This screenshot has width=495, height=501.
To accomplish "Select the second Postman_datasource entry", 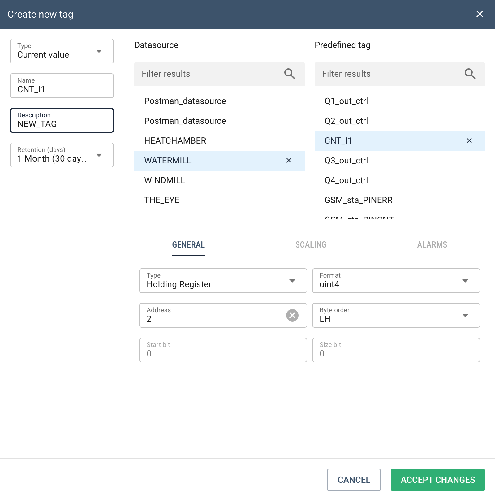I will tap(219, 121).
